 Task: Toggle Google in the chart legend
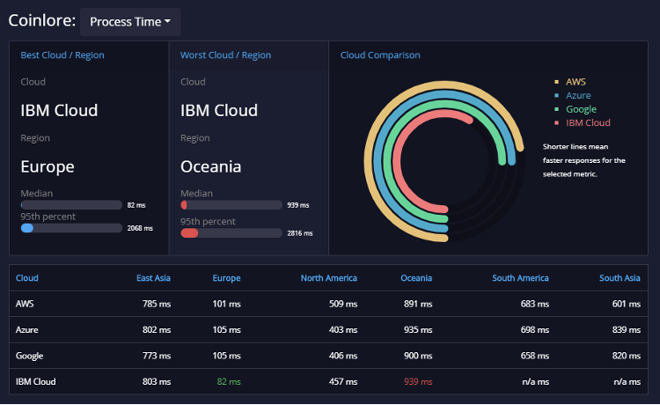581,109
